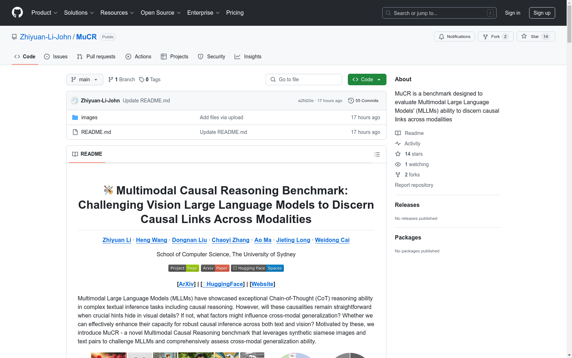Open the Update README.md latest commit message
572x358 pixels.
click(146, 101)
